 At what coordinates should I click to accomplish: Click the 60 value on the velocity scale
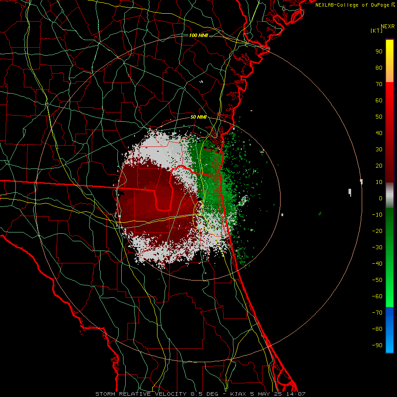point(379,101)
